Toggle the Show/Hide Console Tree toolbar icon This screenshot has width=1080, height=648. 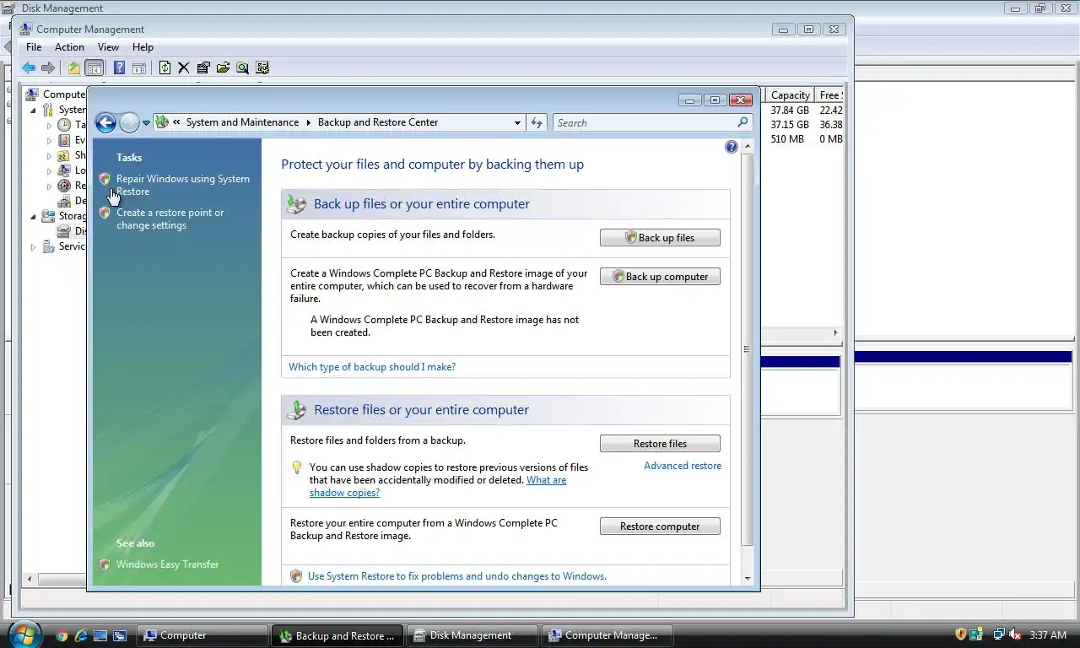coord(94,68)
